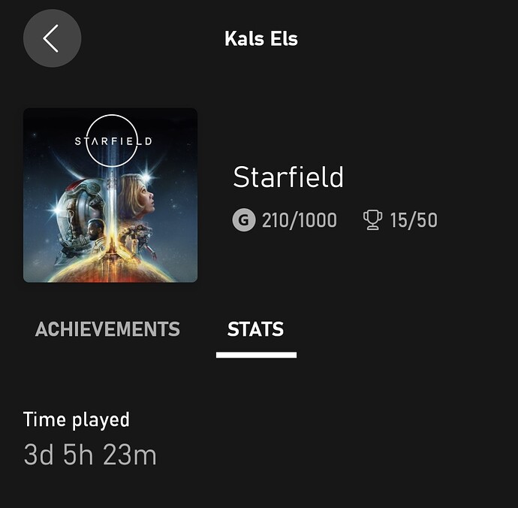The width and height of the screenshot is (518, 508).
Task: Select the STATS tab
Action: click(x=256, y=329)
